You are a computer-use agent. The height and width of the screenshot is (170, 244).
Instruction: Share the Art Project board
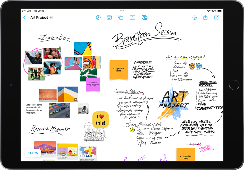(205, 17)
